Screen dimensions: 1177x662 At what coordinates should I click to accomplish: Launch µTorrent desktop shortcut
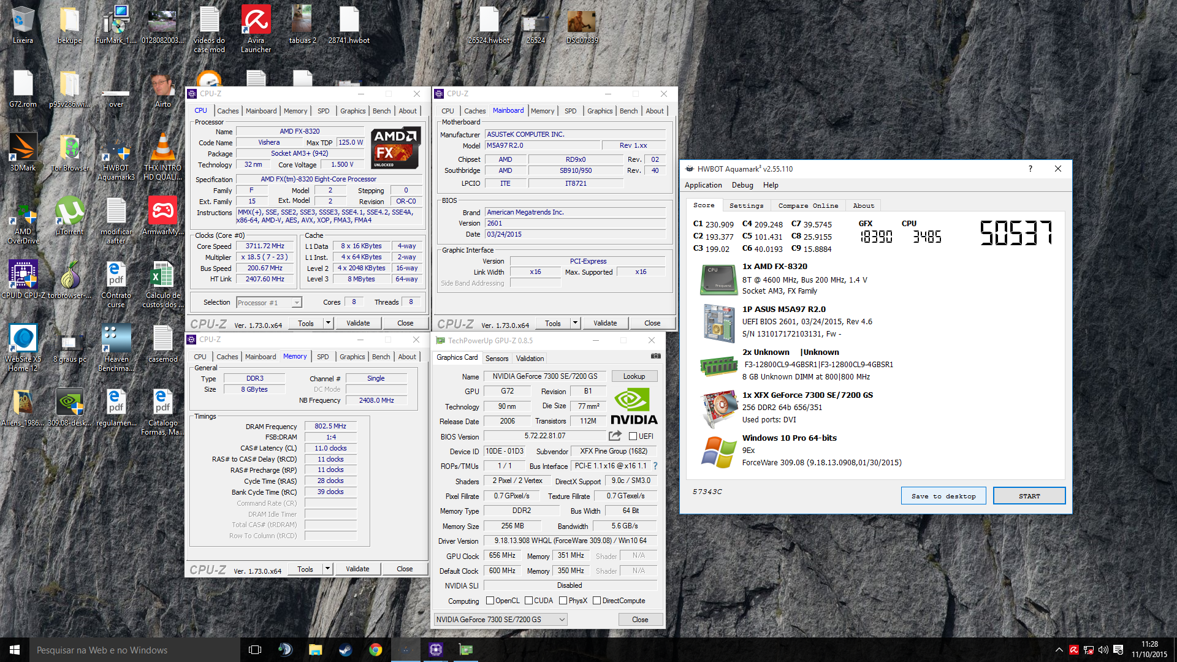(69, 216)
